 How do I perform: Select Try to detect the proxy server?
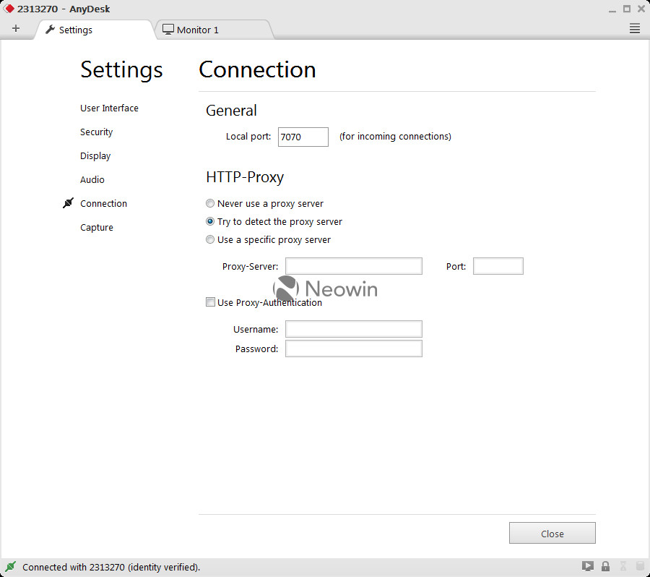pyautogui.click(x=210, y=221)
